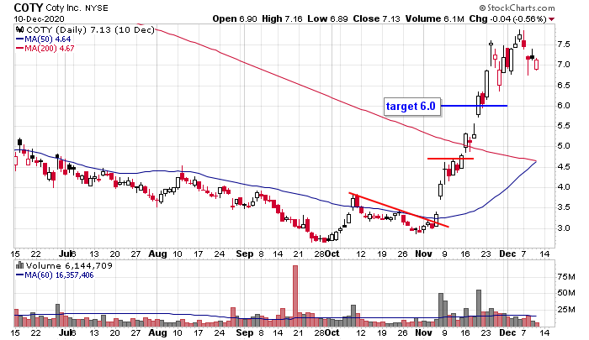Click the Coty Inc. company name

coord(64,8)
